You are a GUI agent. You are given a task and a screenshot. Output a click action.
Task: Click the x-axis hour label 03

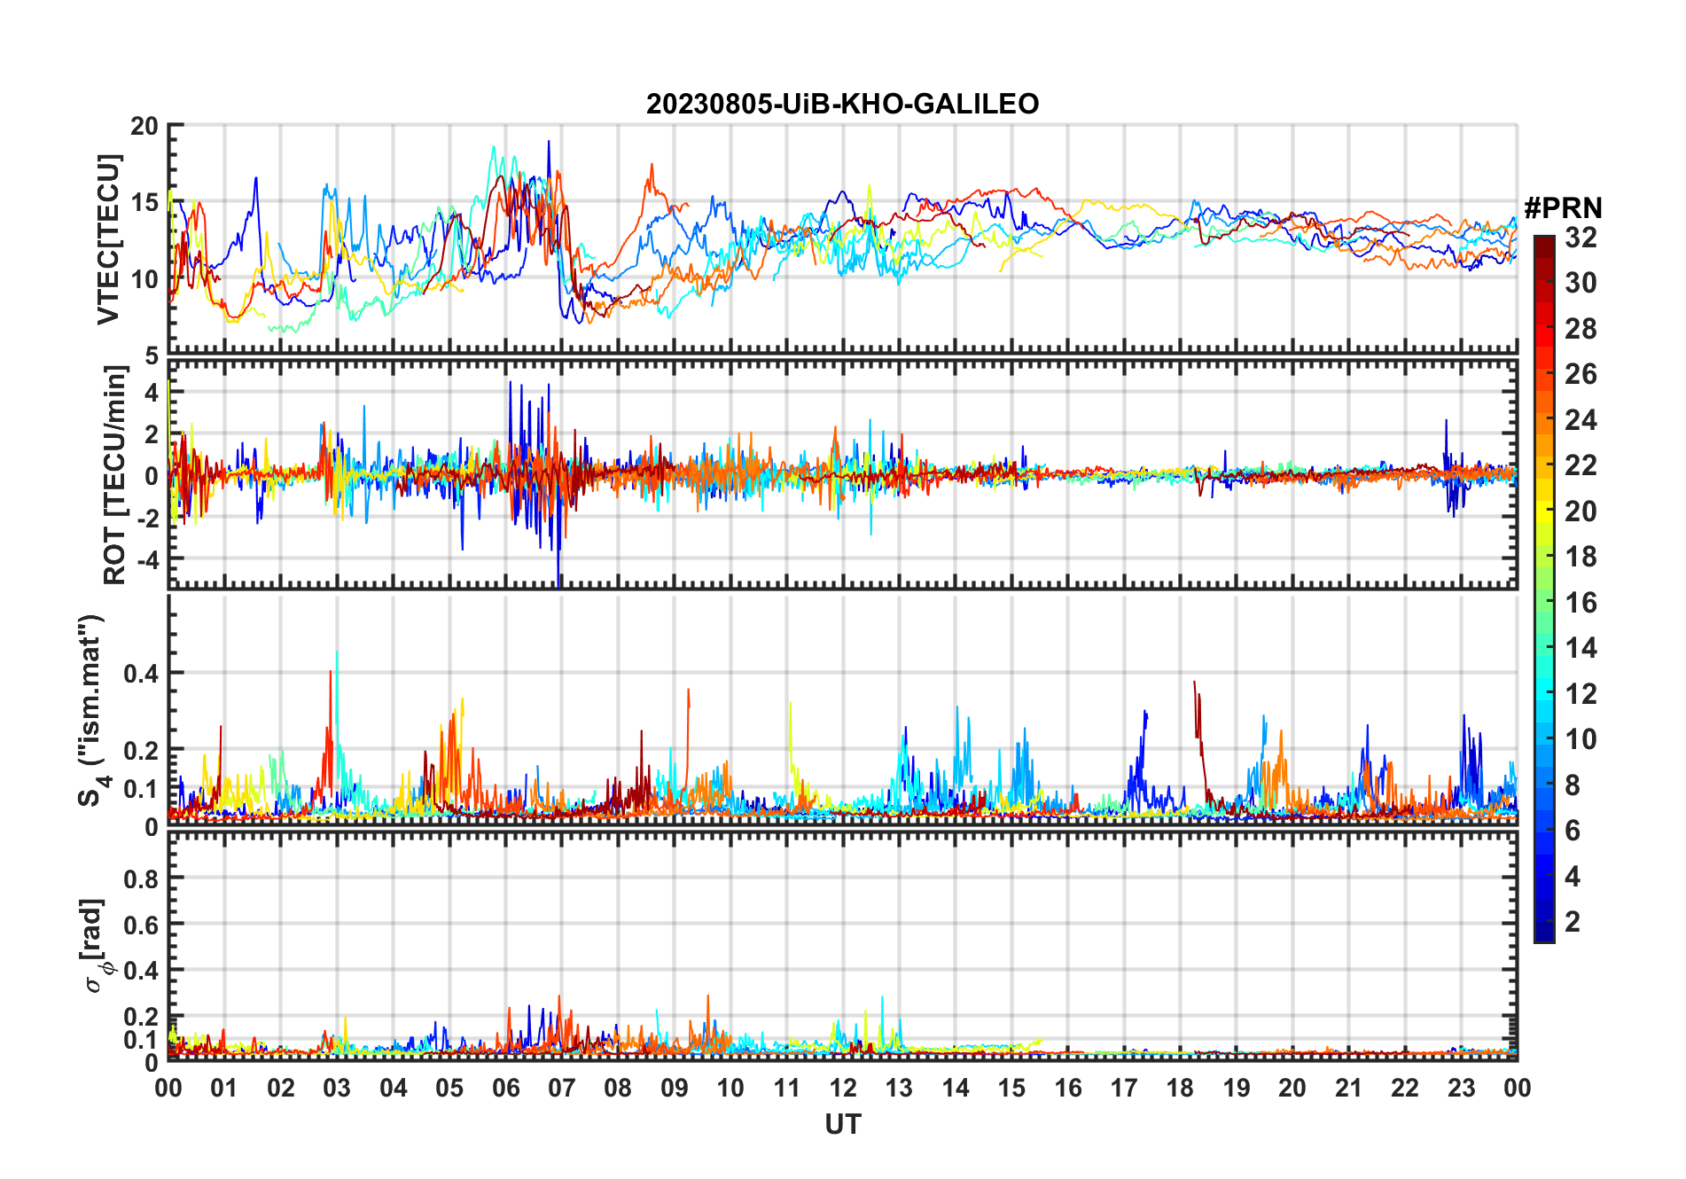337,1089
